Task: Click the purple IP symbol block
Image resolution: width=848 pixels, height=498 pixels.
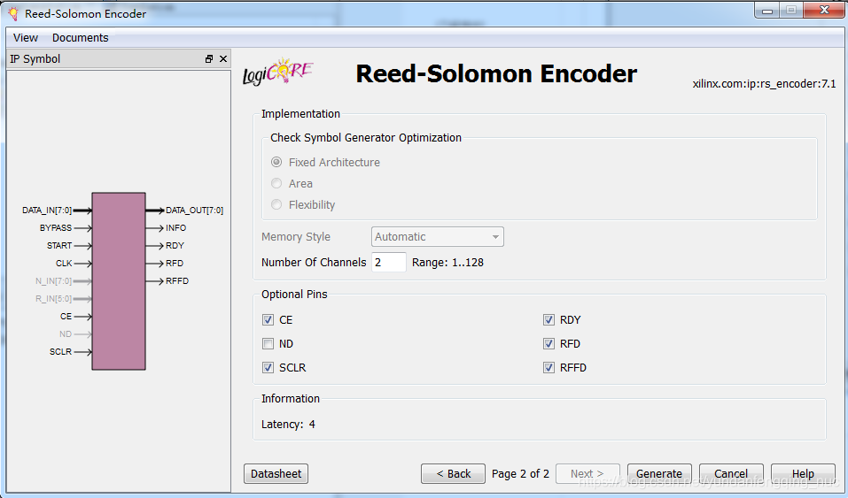Action: tap(119, 281)
